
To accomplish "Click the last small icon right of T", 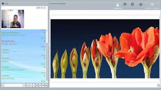I will pyautogui.click(x=45, y=8).
